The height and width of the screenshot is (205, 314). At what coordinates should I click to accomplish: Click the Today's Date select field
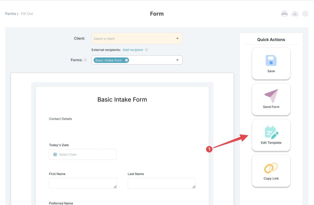[x=83, y=154]
